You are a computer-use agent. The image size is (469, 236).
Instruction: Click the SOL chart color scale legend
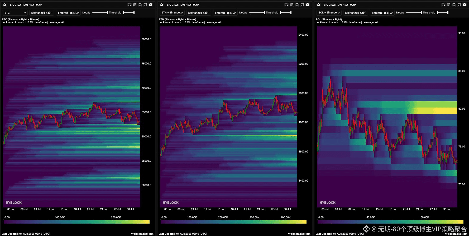point(390,222)
